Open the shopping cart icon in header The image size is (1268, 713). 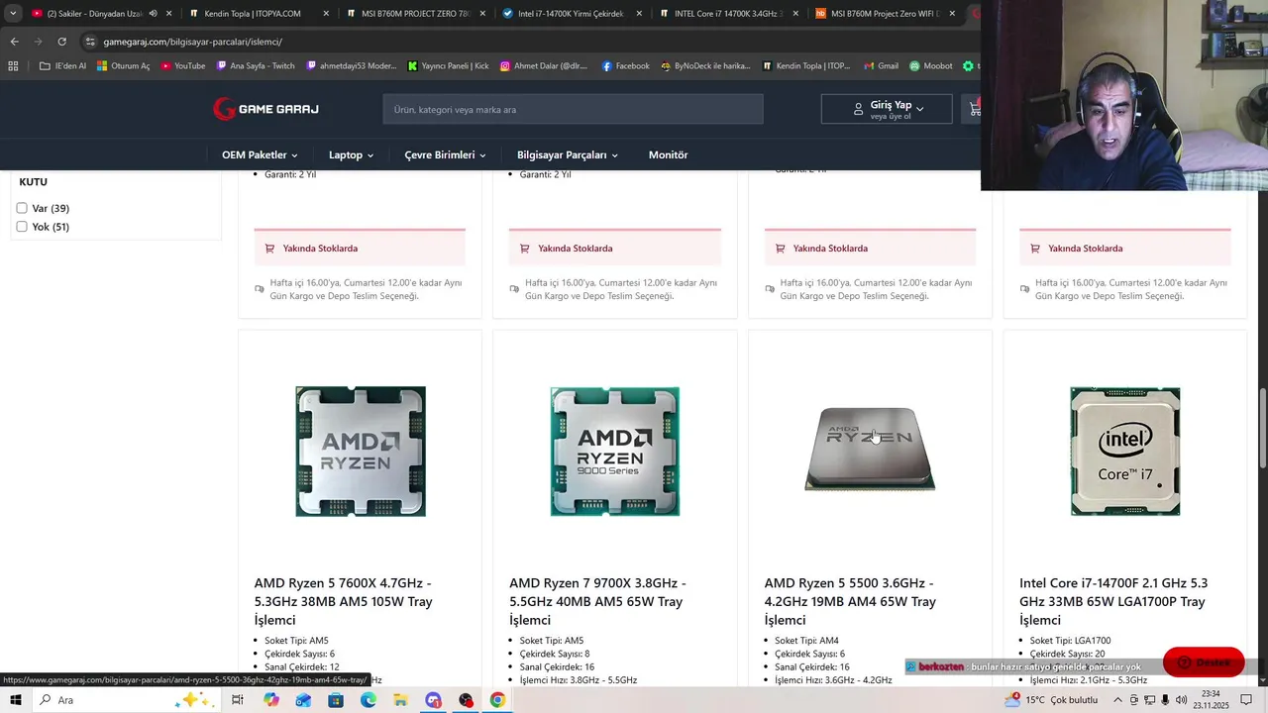(974, 109)
